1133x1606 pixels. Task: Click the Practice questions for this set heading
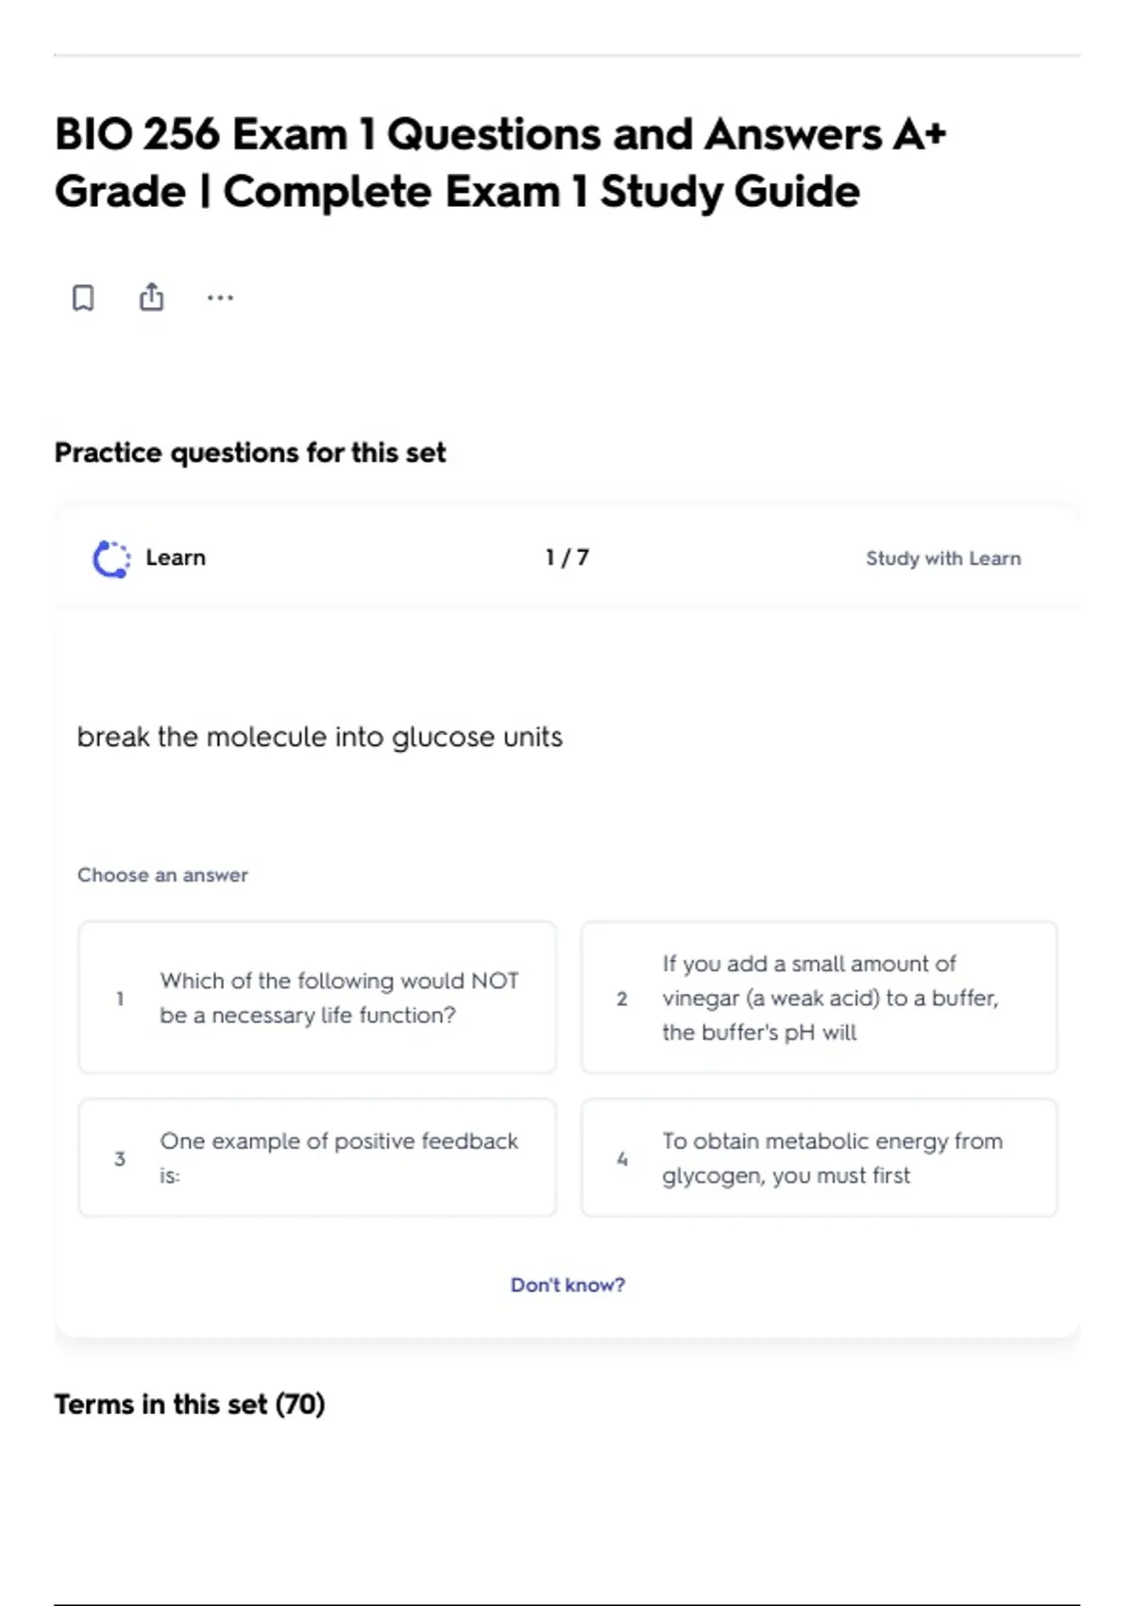tap(250, 453)
